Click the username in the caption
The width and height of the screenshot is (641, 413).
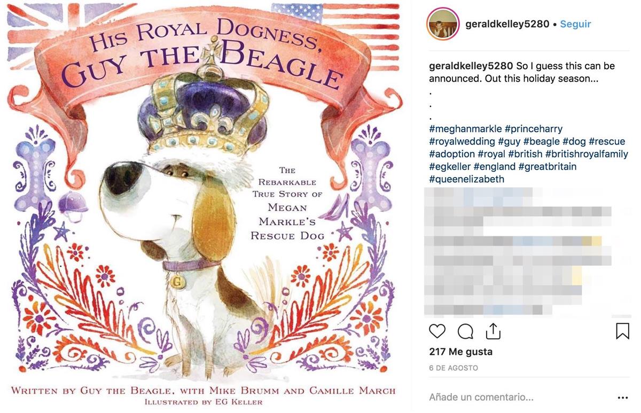click(471, 66)
